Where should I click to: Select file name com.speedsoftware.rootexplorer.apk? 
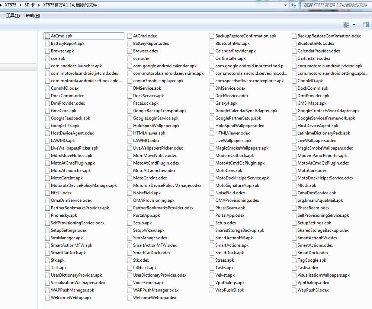pos(250,81)
